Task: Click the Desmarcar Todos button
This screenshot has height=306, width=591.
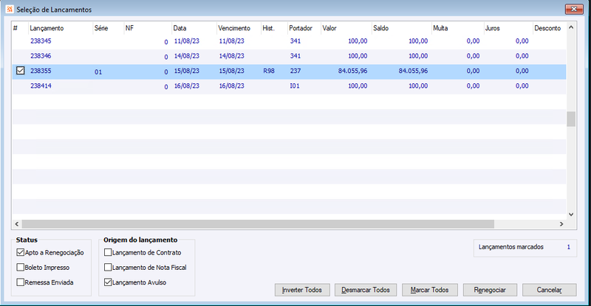Action: [366, 290]
